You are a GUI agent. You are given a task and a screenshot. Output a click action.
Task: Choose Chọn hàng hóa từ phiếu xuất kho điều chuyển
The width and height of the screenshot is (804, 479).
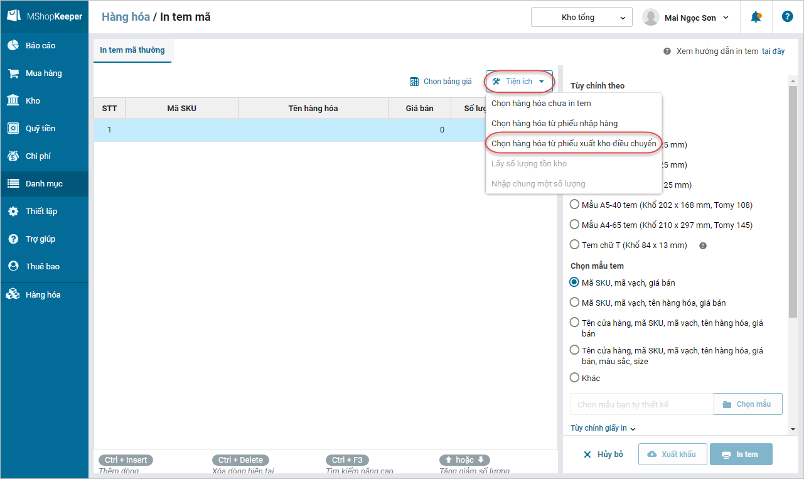pyautogui.click(x=574, y=144)
